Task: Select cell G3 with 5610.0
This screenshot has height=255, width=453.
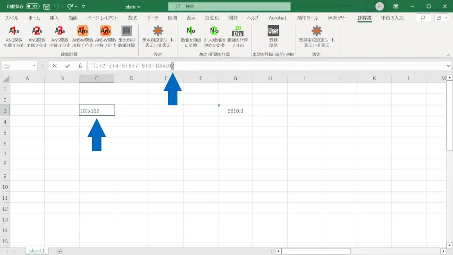Action: [235, 110]
